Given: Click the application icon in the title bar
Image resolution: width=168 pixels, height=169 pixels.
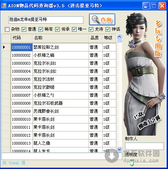Looking at the screenshot, I should [x=4, y=6].
